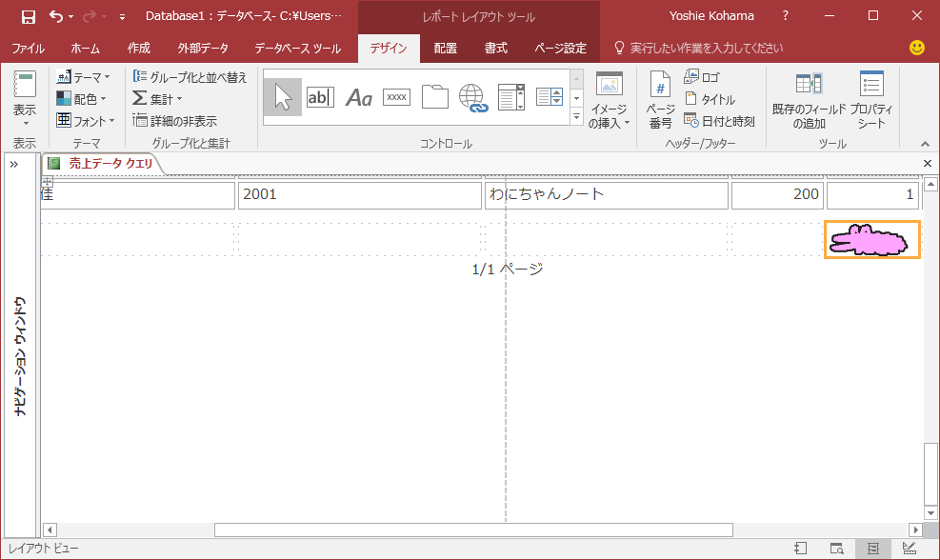The height and width of the screenshot is (560, 940).
Task: Switch to the ホーム ribbon tab
Action: point(85,48)
